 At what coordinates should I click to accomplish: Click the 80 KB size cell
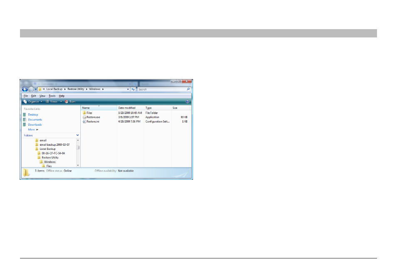tap(184, 117)
